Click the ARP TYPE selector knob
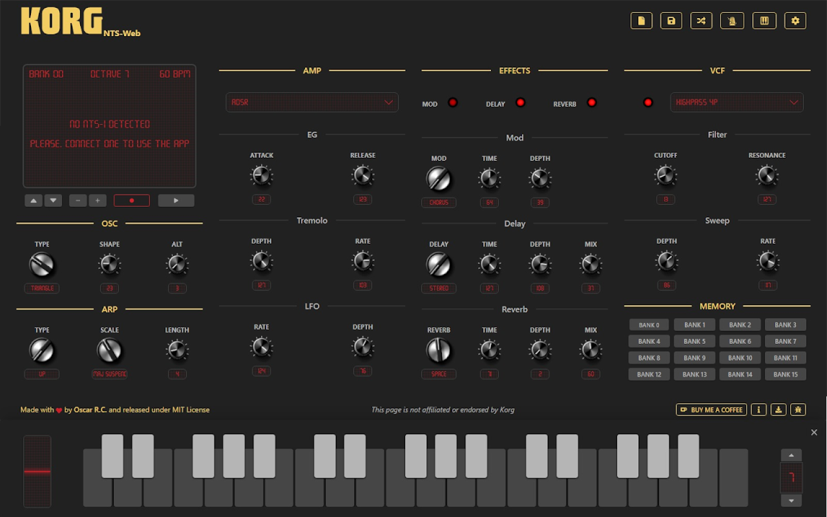827x517 pixels. pos(42,351)
